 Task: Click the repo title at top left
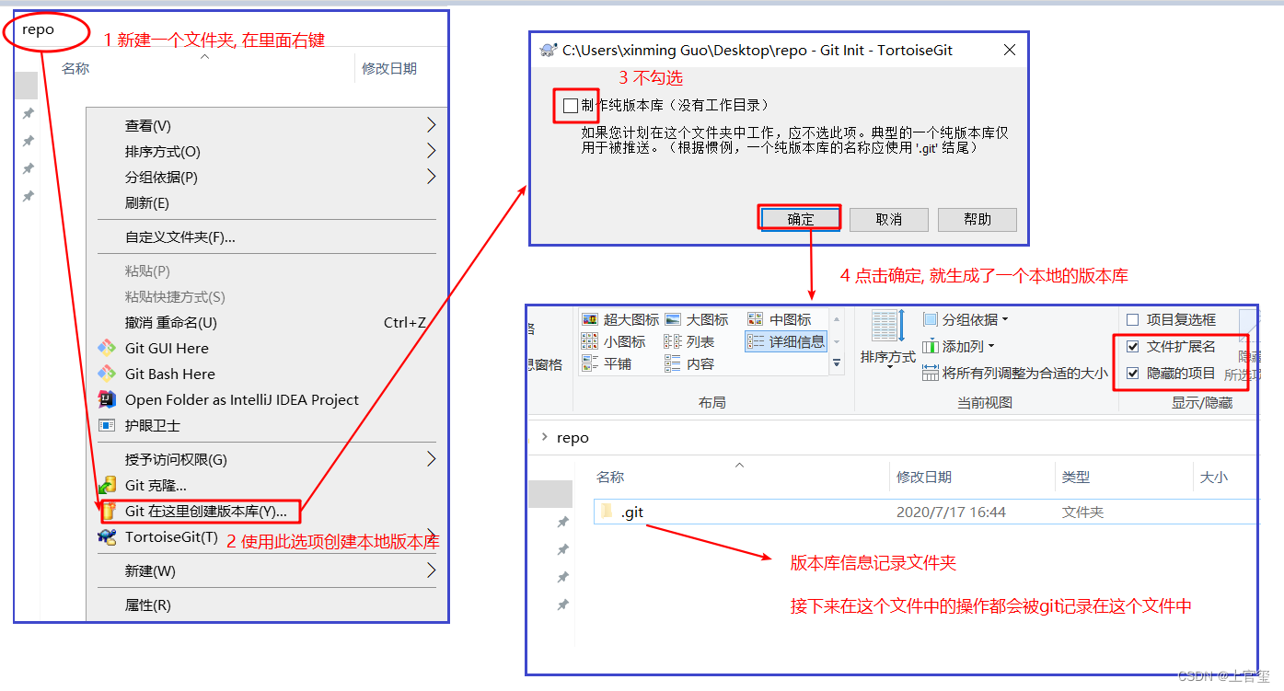tap(39, 29)
